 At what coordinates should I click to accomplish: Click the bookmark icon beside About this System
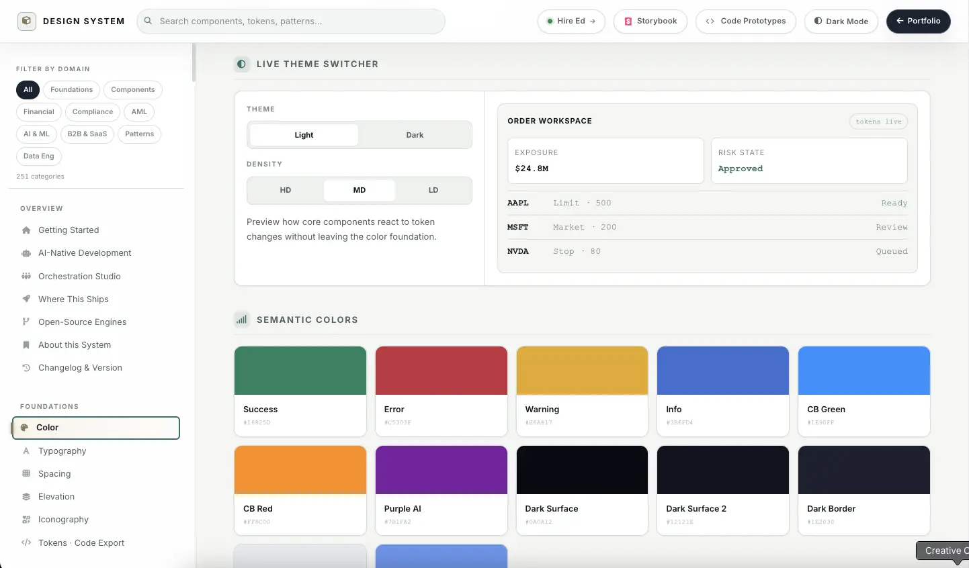[x=26, y=344]
